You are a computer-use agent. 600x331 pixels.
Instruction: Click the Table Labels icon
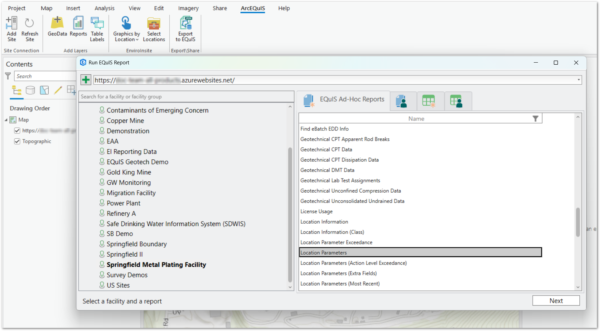coord(97,23)
